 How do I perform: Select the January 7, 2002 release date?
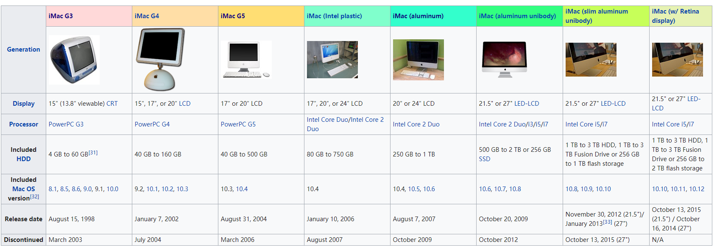(157, 219)
